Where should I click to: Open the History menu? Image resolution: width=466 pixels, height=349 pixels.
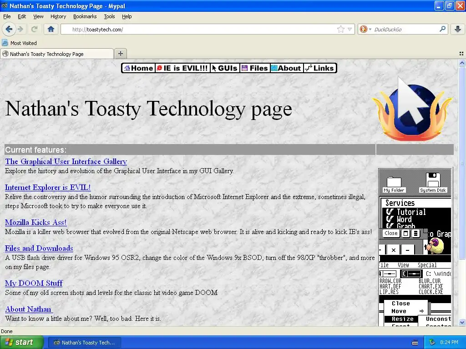coord(58,16)
